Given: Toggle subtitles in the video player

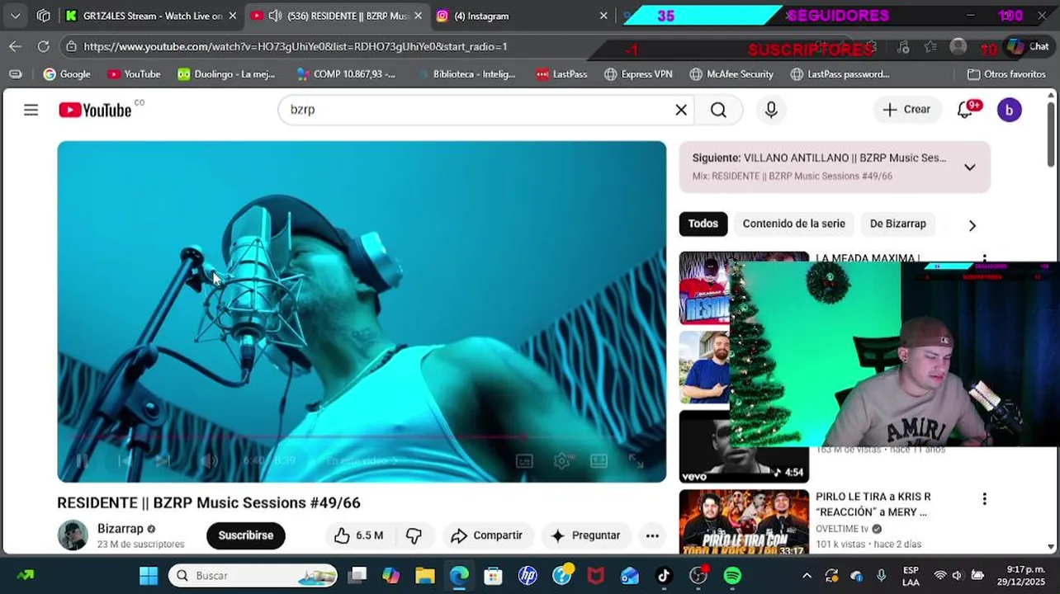Looking at the screenshot, I should coord(524,461).
